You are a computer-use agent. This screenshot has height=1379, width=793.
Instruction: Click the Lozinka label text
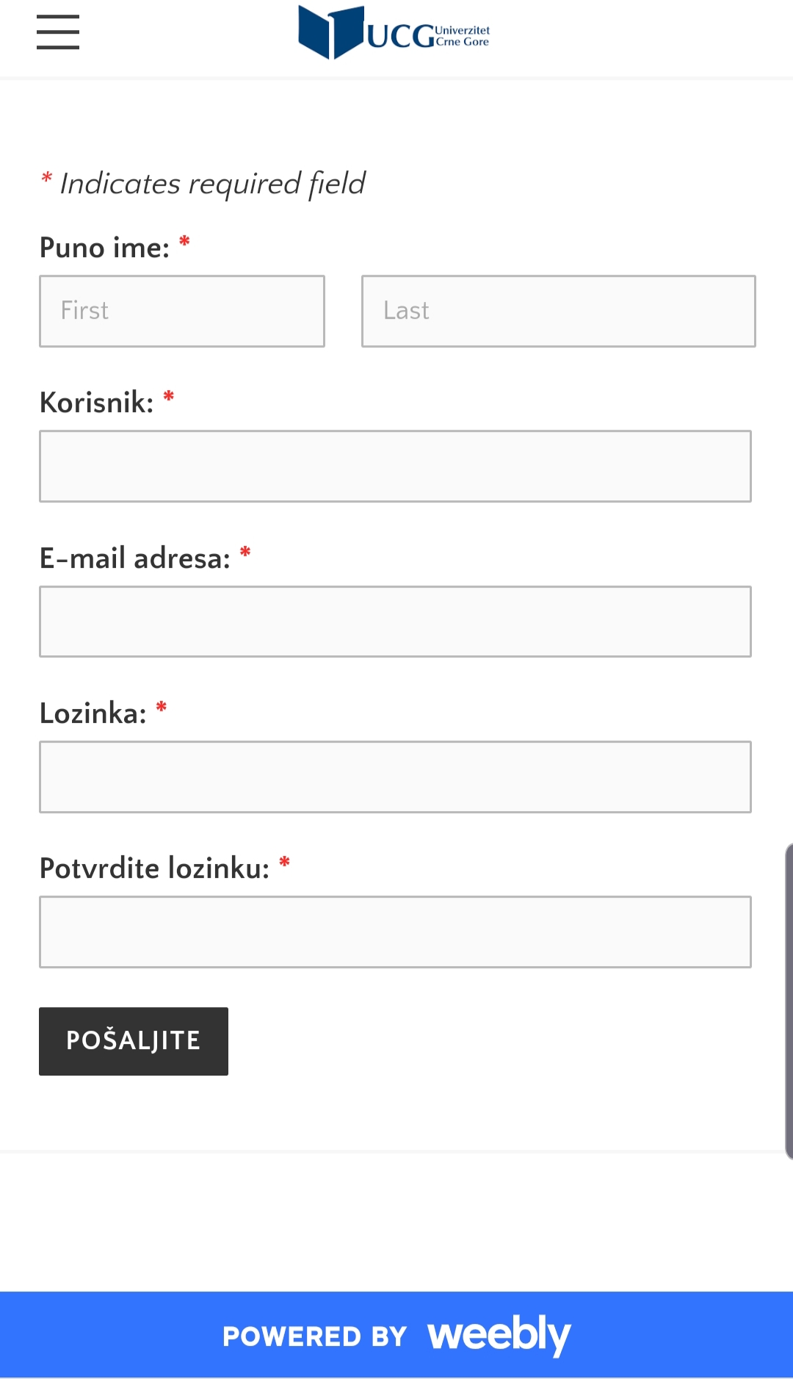[x=93, y=713]
